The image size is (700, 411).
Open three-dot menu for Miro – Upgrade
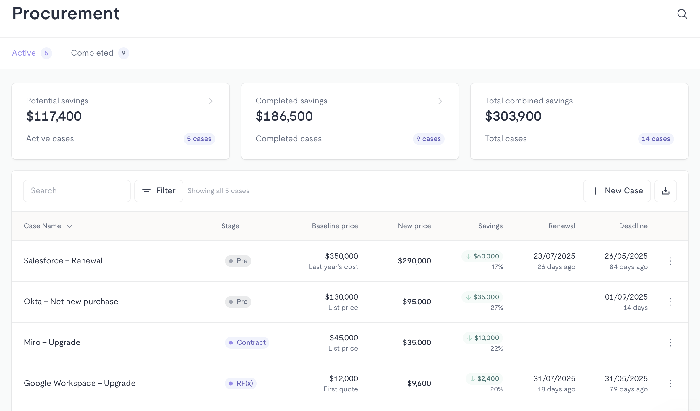click(x=670, y=342)
